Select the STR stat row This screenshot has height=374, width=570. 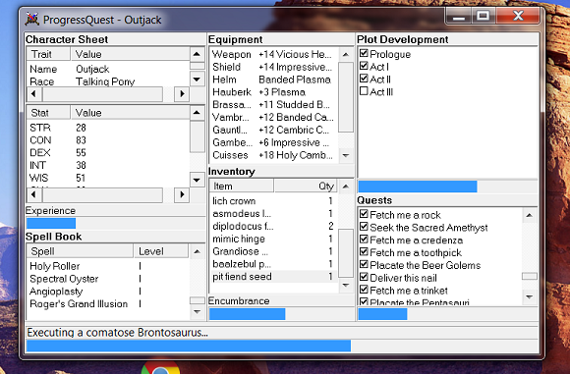108,128
